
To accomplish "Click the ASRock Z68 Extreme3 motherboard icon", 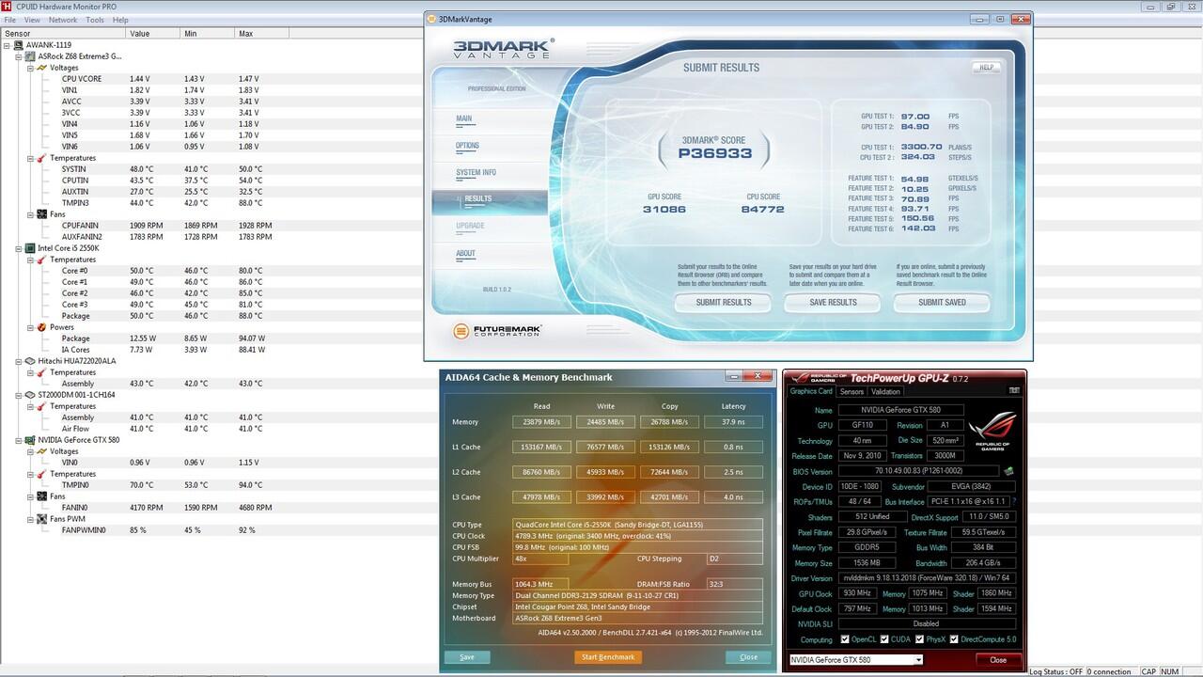I will 30,56.
